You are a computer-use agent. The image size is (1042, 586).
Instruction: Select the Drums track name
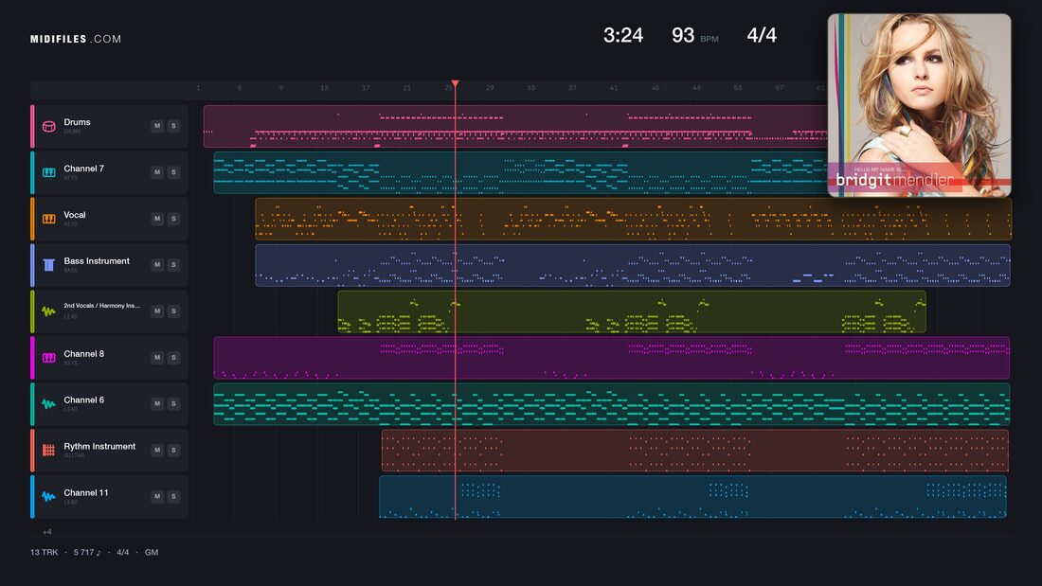77,122
